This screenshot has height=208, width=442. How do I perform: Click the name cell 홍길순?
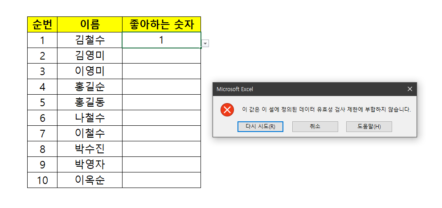90,87
